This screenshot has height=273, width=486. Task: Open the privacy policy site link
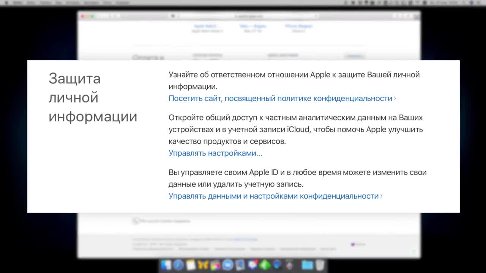click(282, 98)
